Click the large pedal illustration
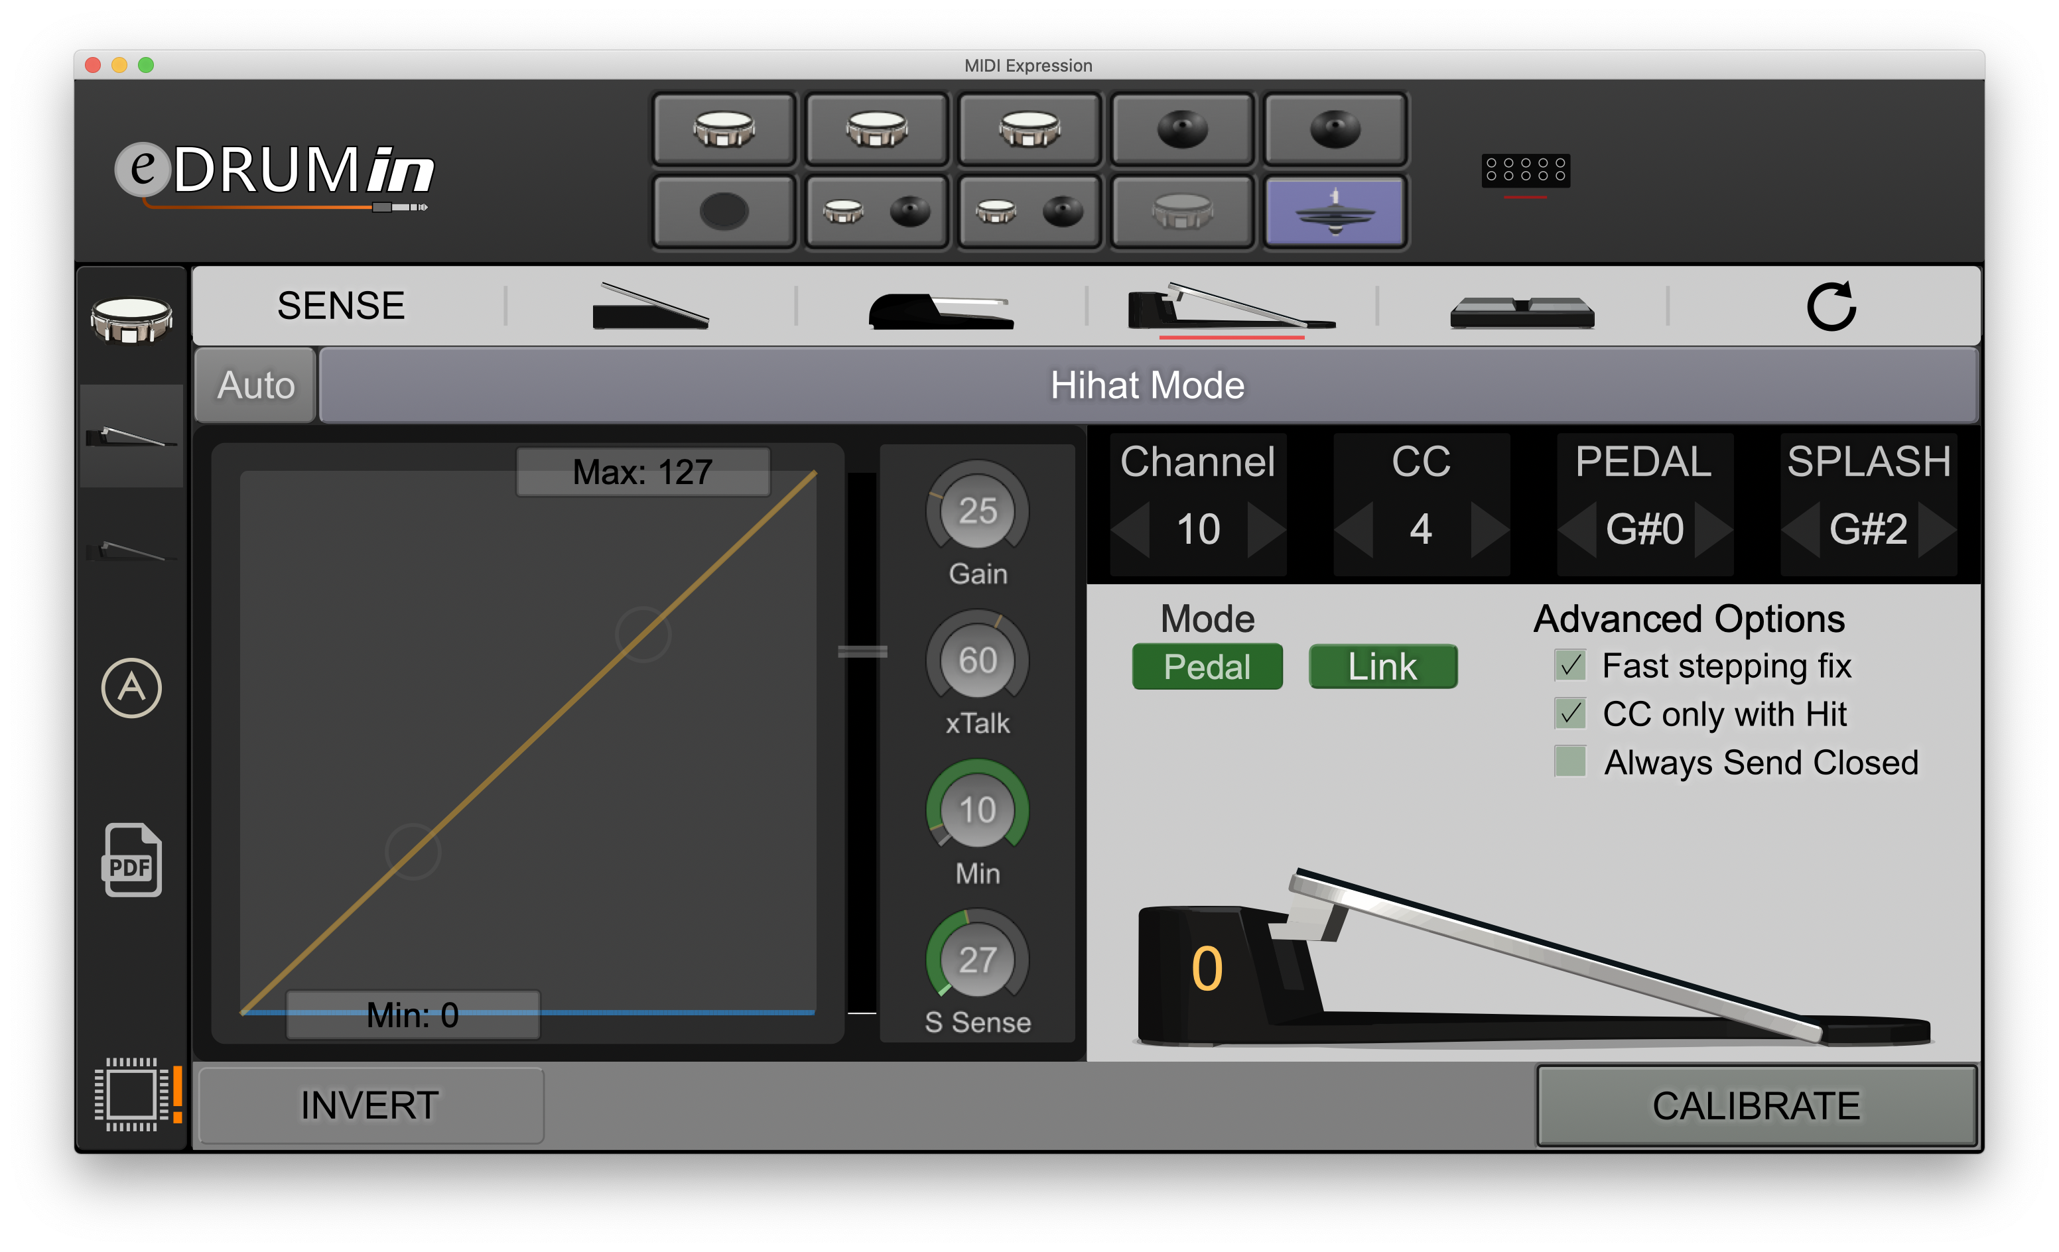The width and height of the screenshot is (2059, 1252). [1534, 958]
